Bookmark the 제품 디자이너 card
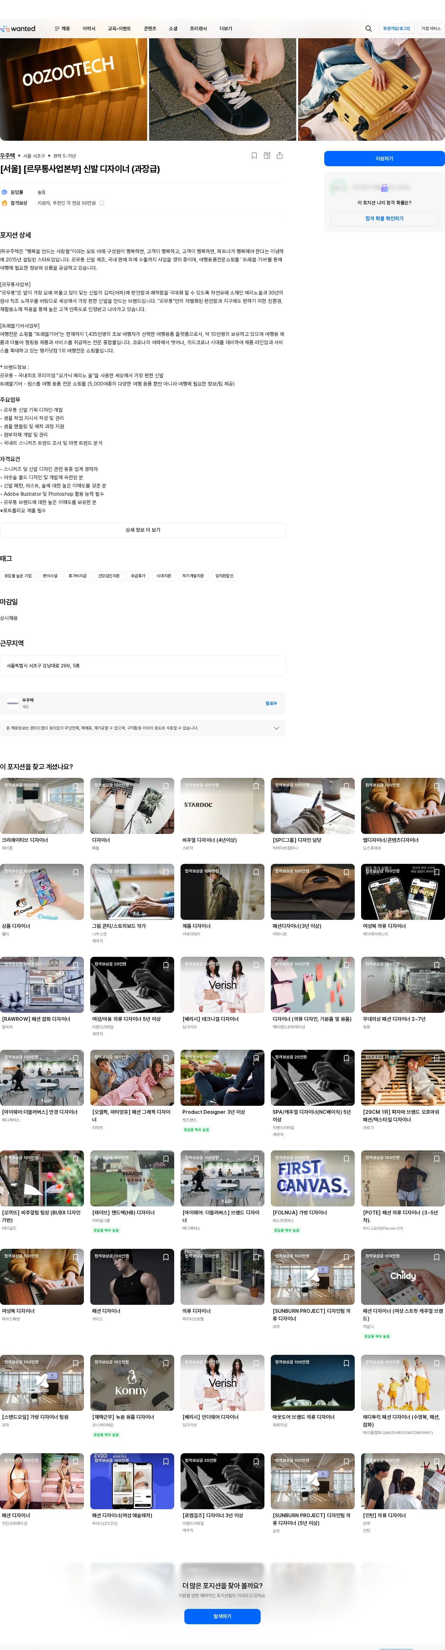Viewport: 445px width, 1650px height. click(x=257, y=872)
